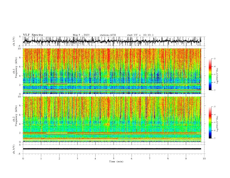Image resolution: width=230 pixels, height=178 pixels.
Task: Click the ch.1 frequency tick "2"
Action: coord(20,85)
